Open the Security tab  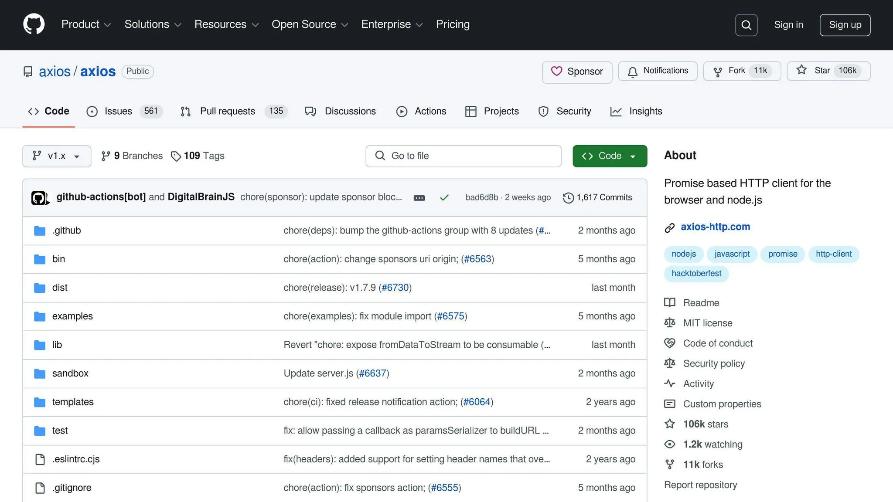pyautogui.click(x=565, y=111)
